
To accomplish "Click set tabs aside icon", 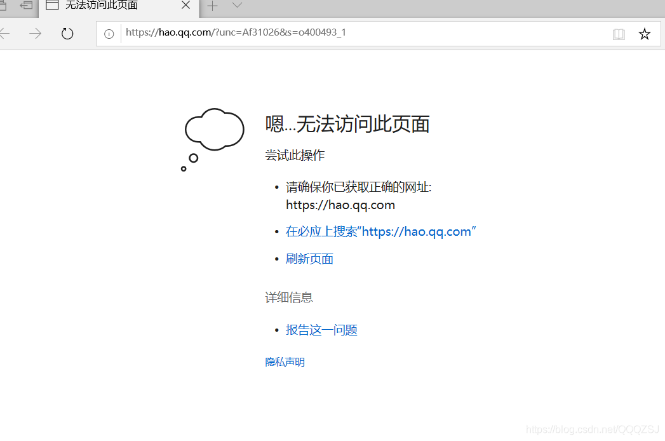I will pyautogui.click(x=26, y=5).
